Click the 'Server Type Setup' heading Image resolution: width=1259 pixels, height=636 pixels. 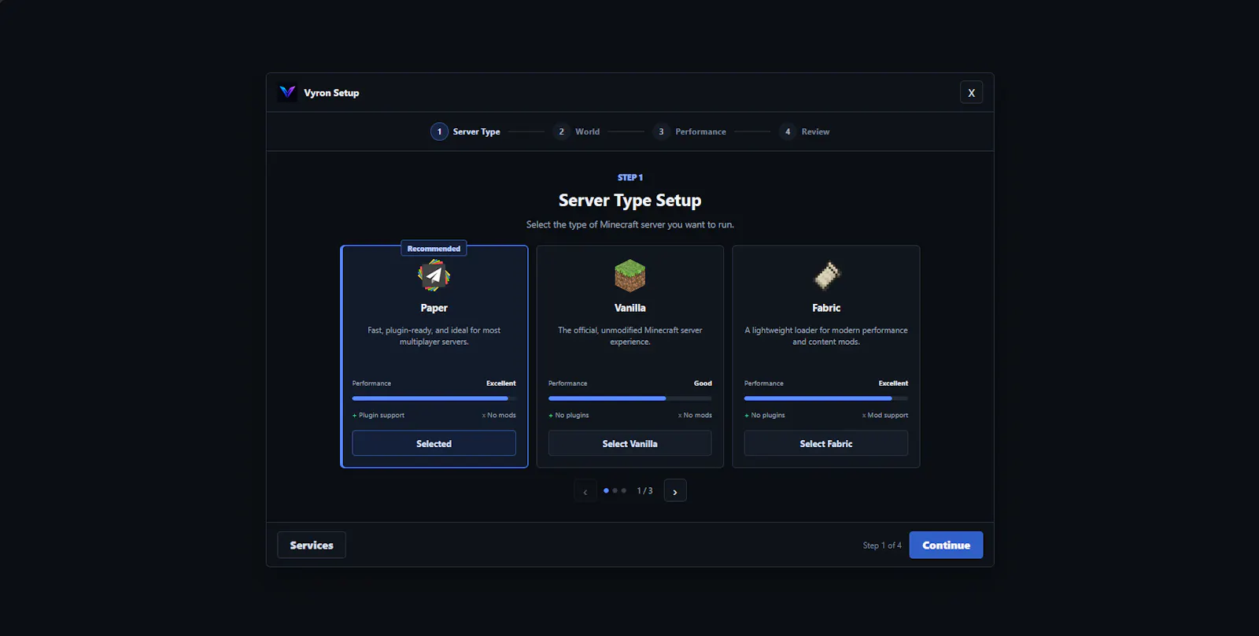pos(629,201)
